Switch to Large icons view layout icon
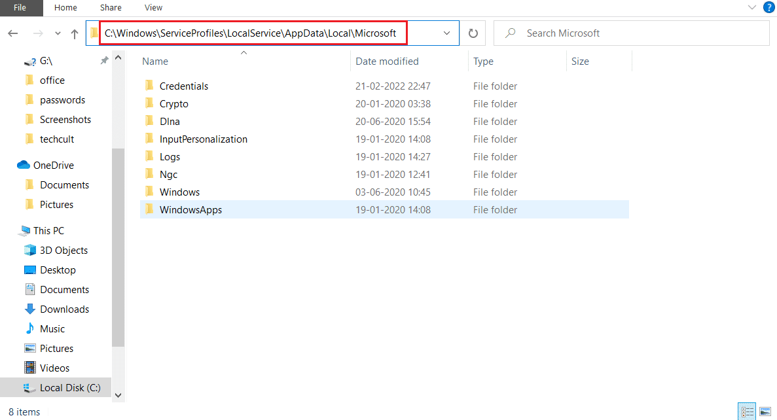 [x=765, y=411]
